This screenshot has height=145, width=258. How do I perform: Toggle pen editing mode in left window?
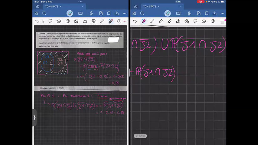pyautogui.click(x=70, y=13)
